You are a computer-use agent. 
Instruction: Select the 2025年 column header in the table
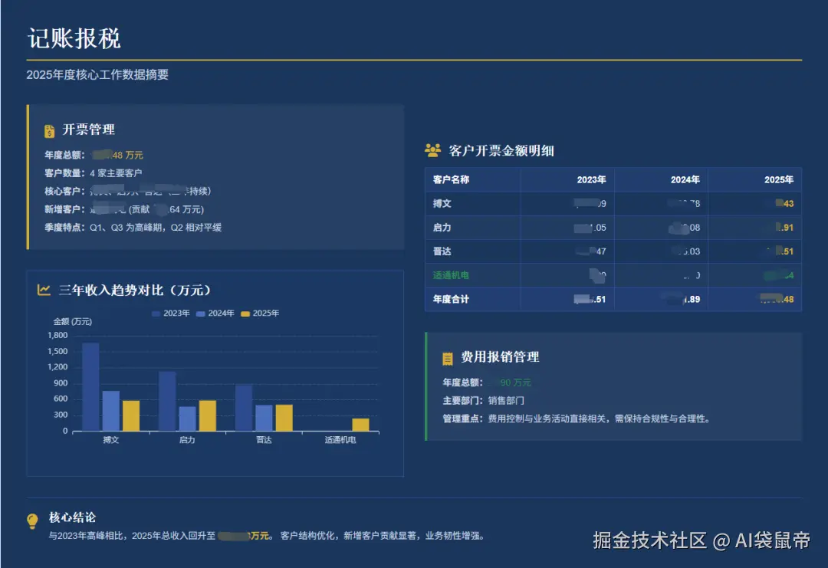point(779,179)
